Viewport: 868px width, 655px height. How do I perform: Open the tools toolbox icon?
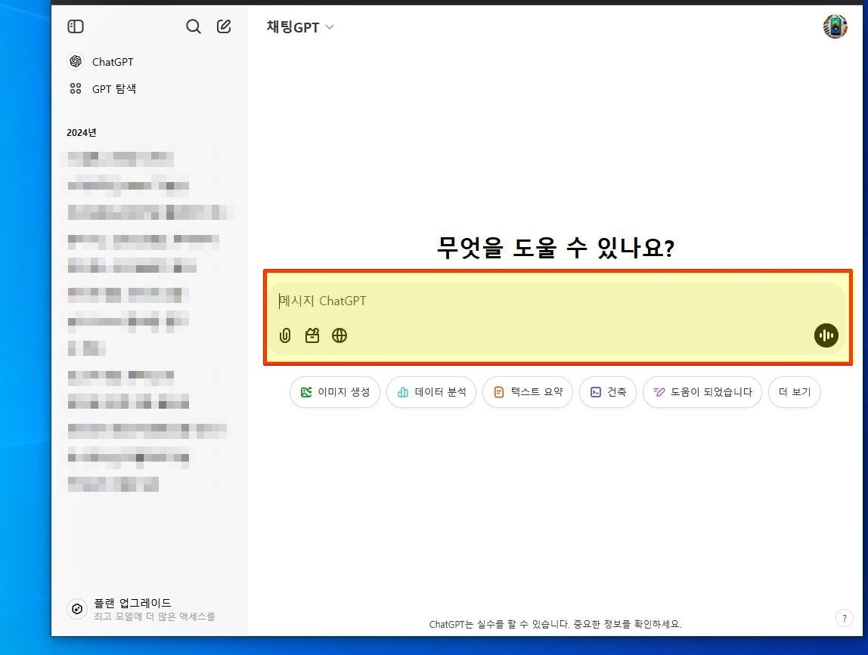pos(312,335)
